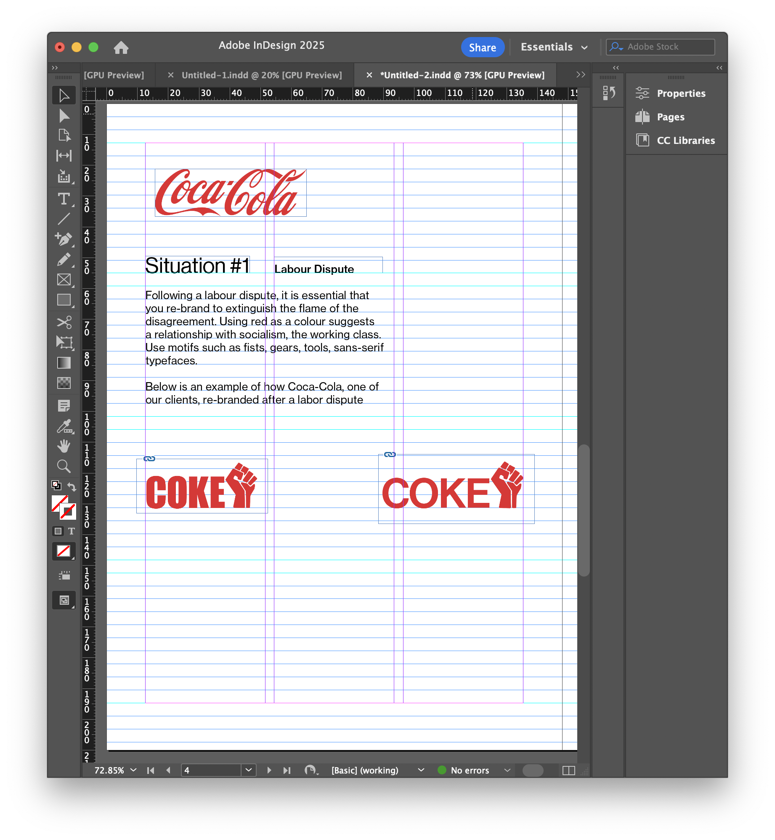
Task: Select the Pencil tool
Action: (64, 259)
